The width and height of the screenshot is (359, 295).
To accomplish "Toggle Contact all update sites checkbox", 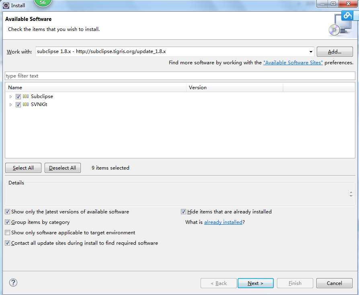I will click(x=8, y=243).
